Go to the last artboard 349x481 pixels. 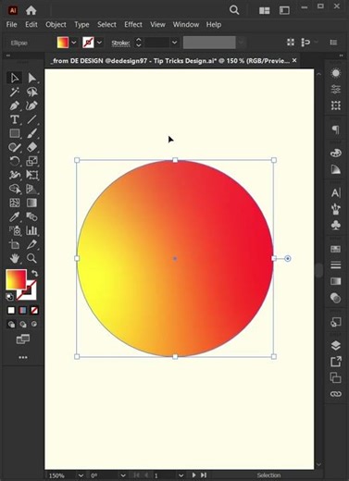tap(204, 475)
